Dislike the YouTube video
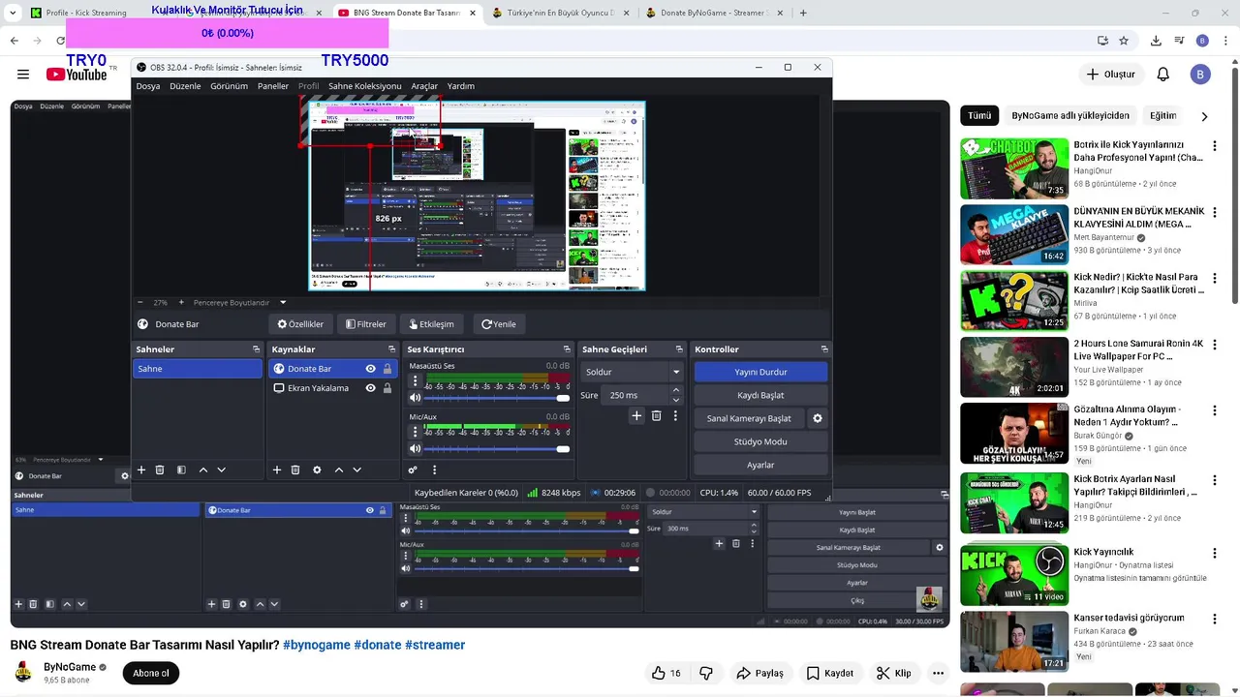This screenshot has width=1240, height=697. pyautogui.click(x=706, y=673)
